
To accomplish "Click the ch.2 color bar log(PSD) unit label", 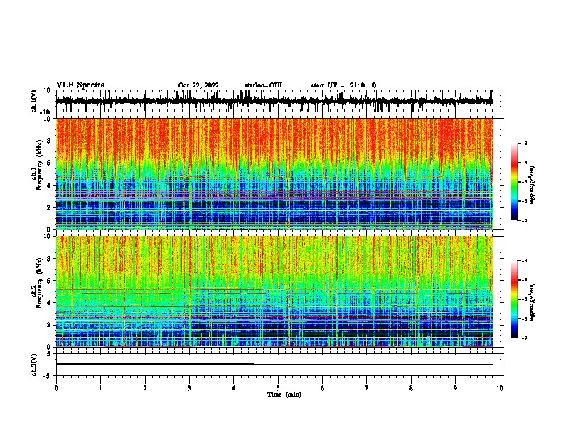I will [x=532, y=302].
